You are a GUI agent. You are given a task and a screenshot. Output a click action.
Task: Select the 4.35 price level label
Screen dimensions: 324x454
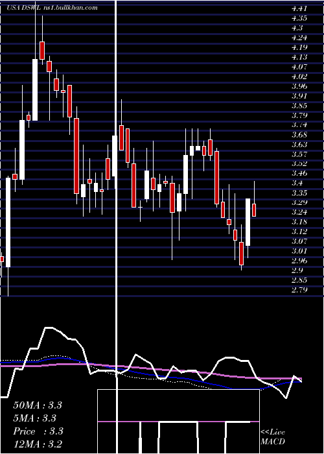pos(299,18)
